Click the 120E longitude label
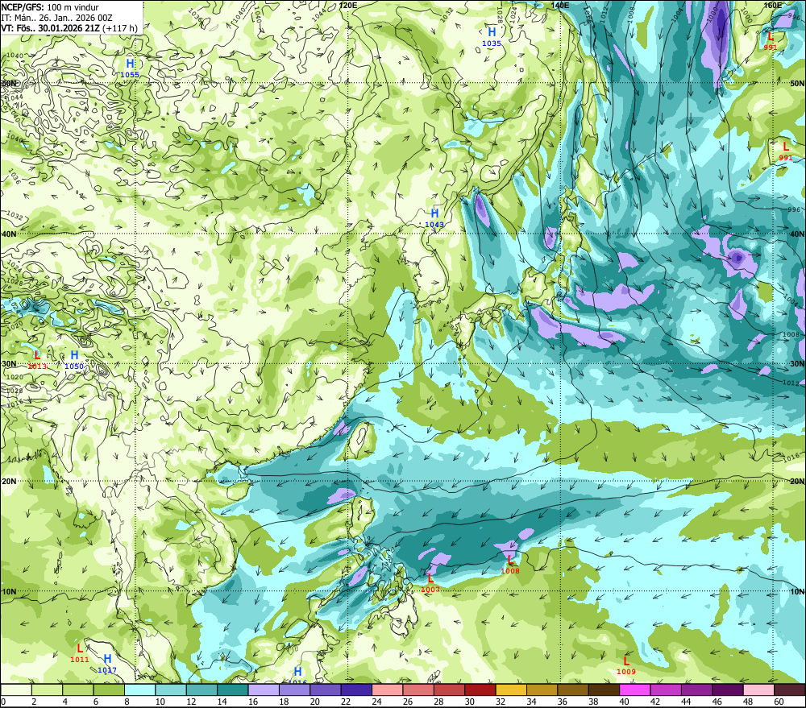 pyautogui.click(x=348, y=5)
